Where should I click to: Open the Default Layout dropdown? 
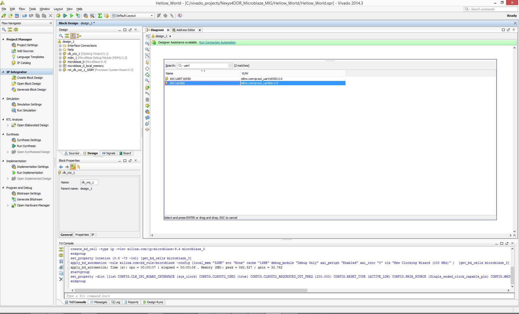(x=133, y=16)
